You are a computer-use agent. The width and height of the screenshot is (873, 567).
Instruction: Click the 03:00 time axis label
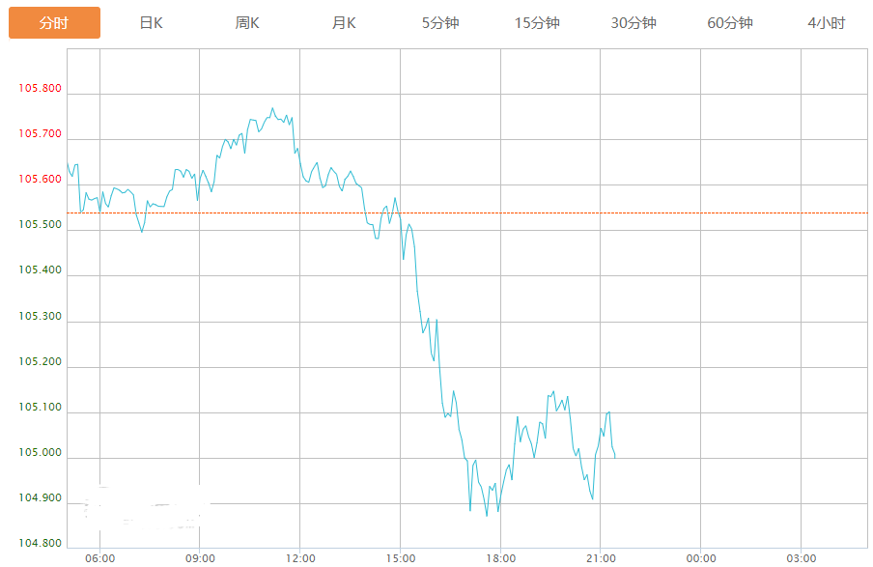(x=801, y=558)
